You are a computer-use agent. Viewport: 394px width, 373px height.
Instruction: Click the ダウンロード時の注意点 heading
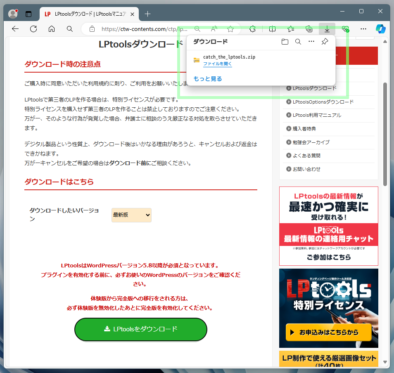tap(62, 64)
